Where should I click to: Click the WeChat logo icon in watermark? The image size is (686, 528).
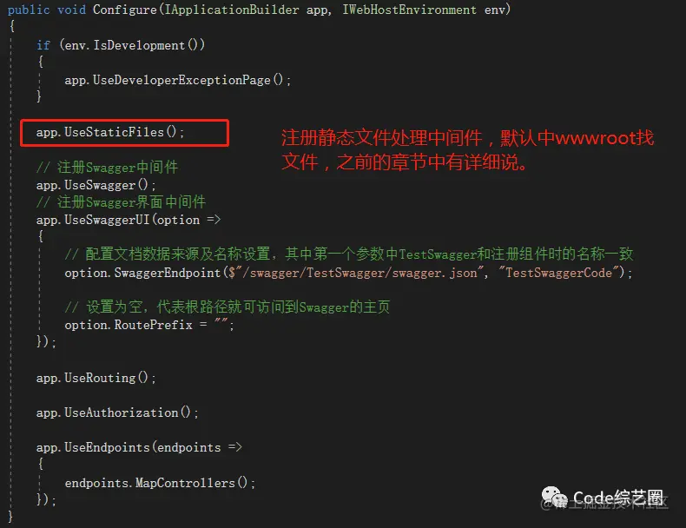[x=554, y=497]
